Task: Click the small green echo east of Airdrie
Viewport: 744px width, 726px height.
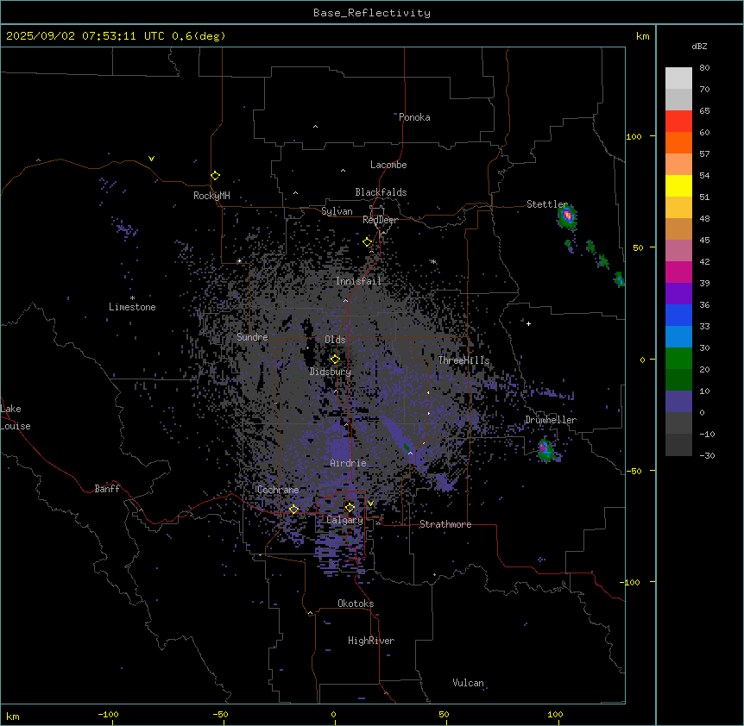Action: [407, 447]
